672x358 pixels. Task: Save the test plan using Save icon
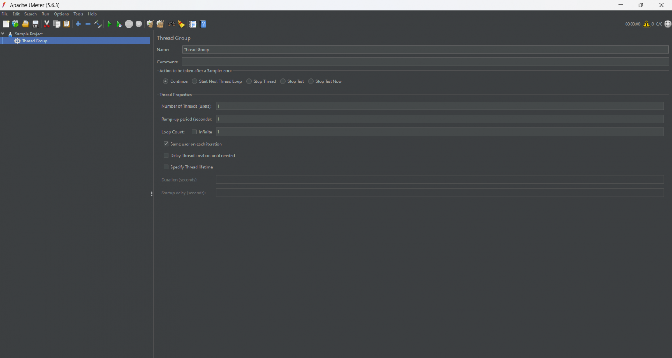point(35,24)
